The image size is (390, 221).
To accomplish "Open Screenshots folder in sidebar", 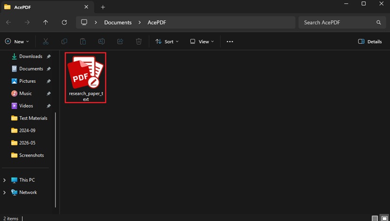I will [x=28, y=155].
